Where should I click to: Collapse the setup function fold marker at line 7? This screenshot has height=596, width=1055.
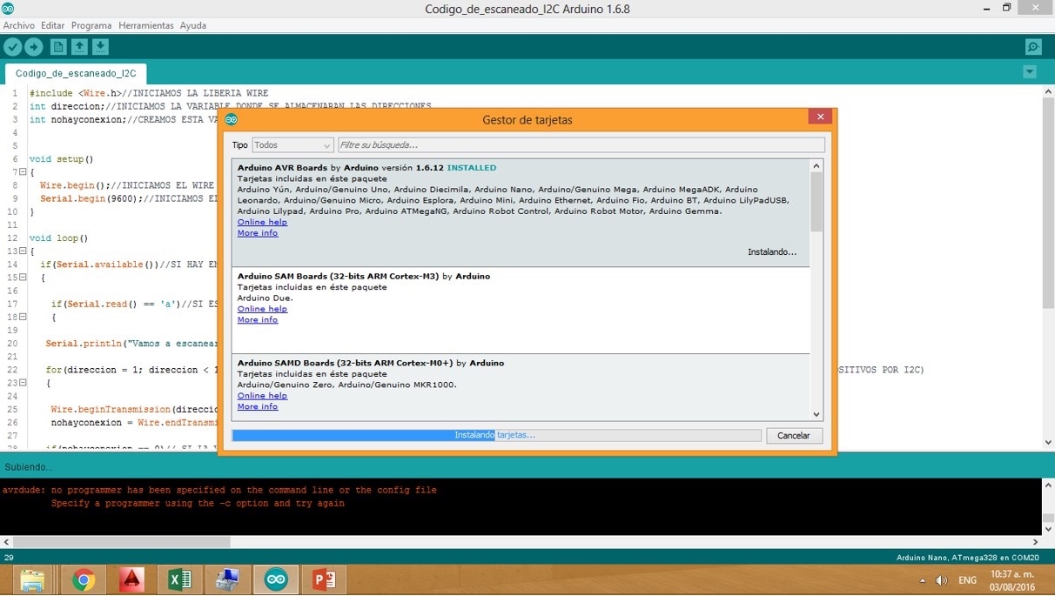pos(23,172)
